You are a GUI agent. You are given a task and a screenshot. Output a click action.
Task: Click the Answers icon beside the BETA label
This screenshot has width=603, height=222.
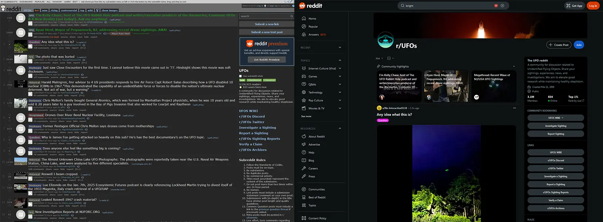(304, 34)
